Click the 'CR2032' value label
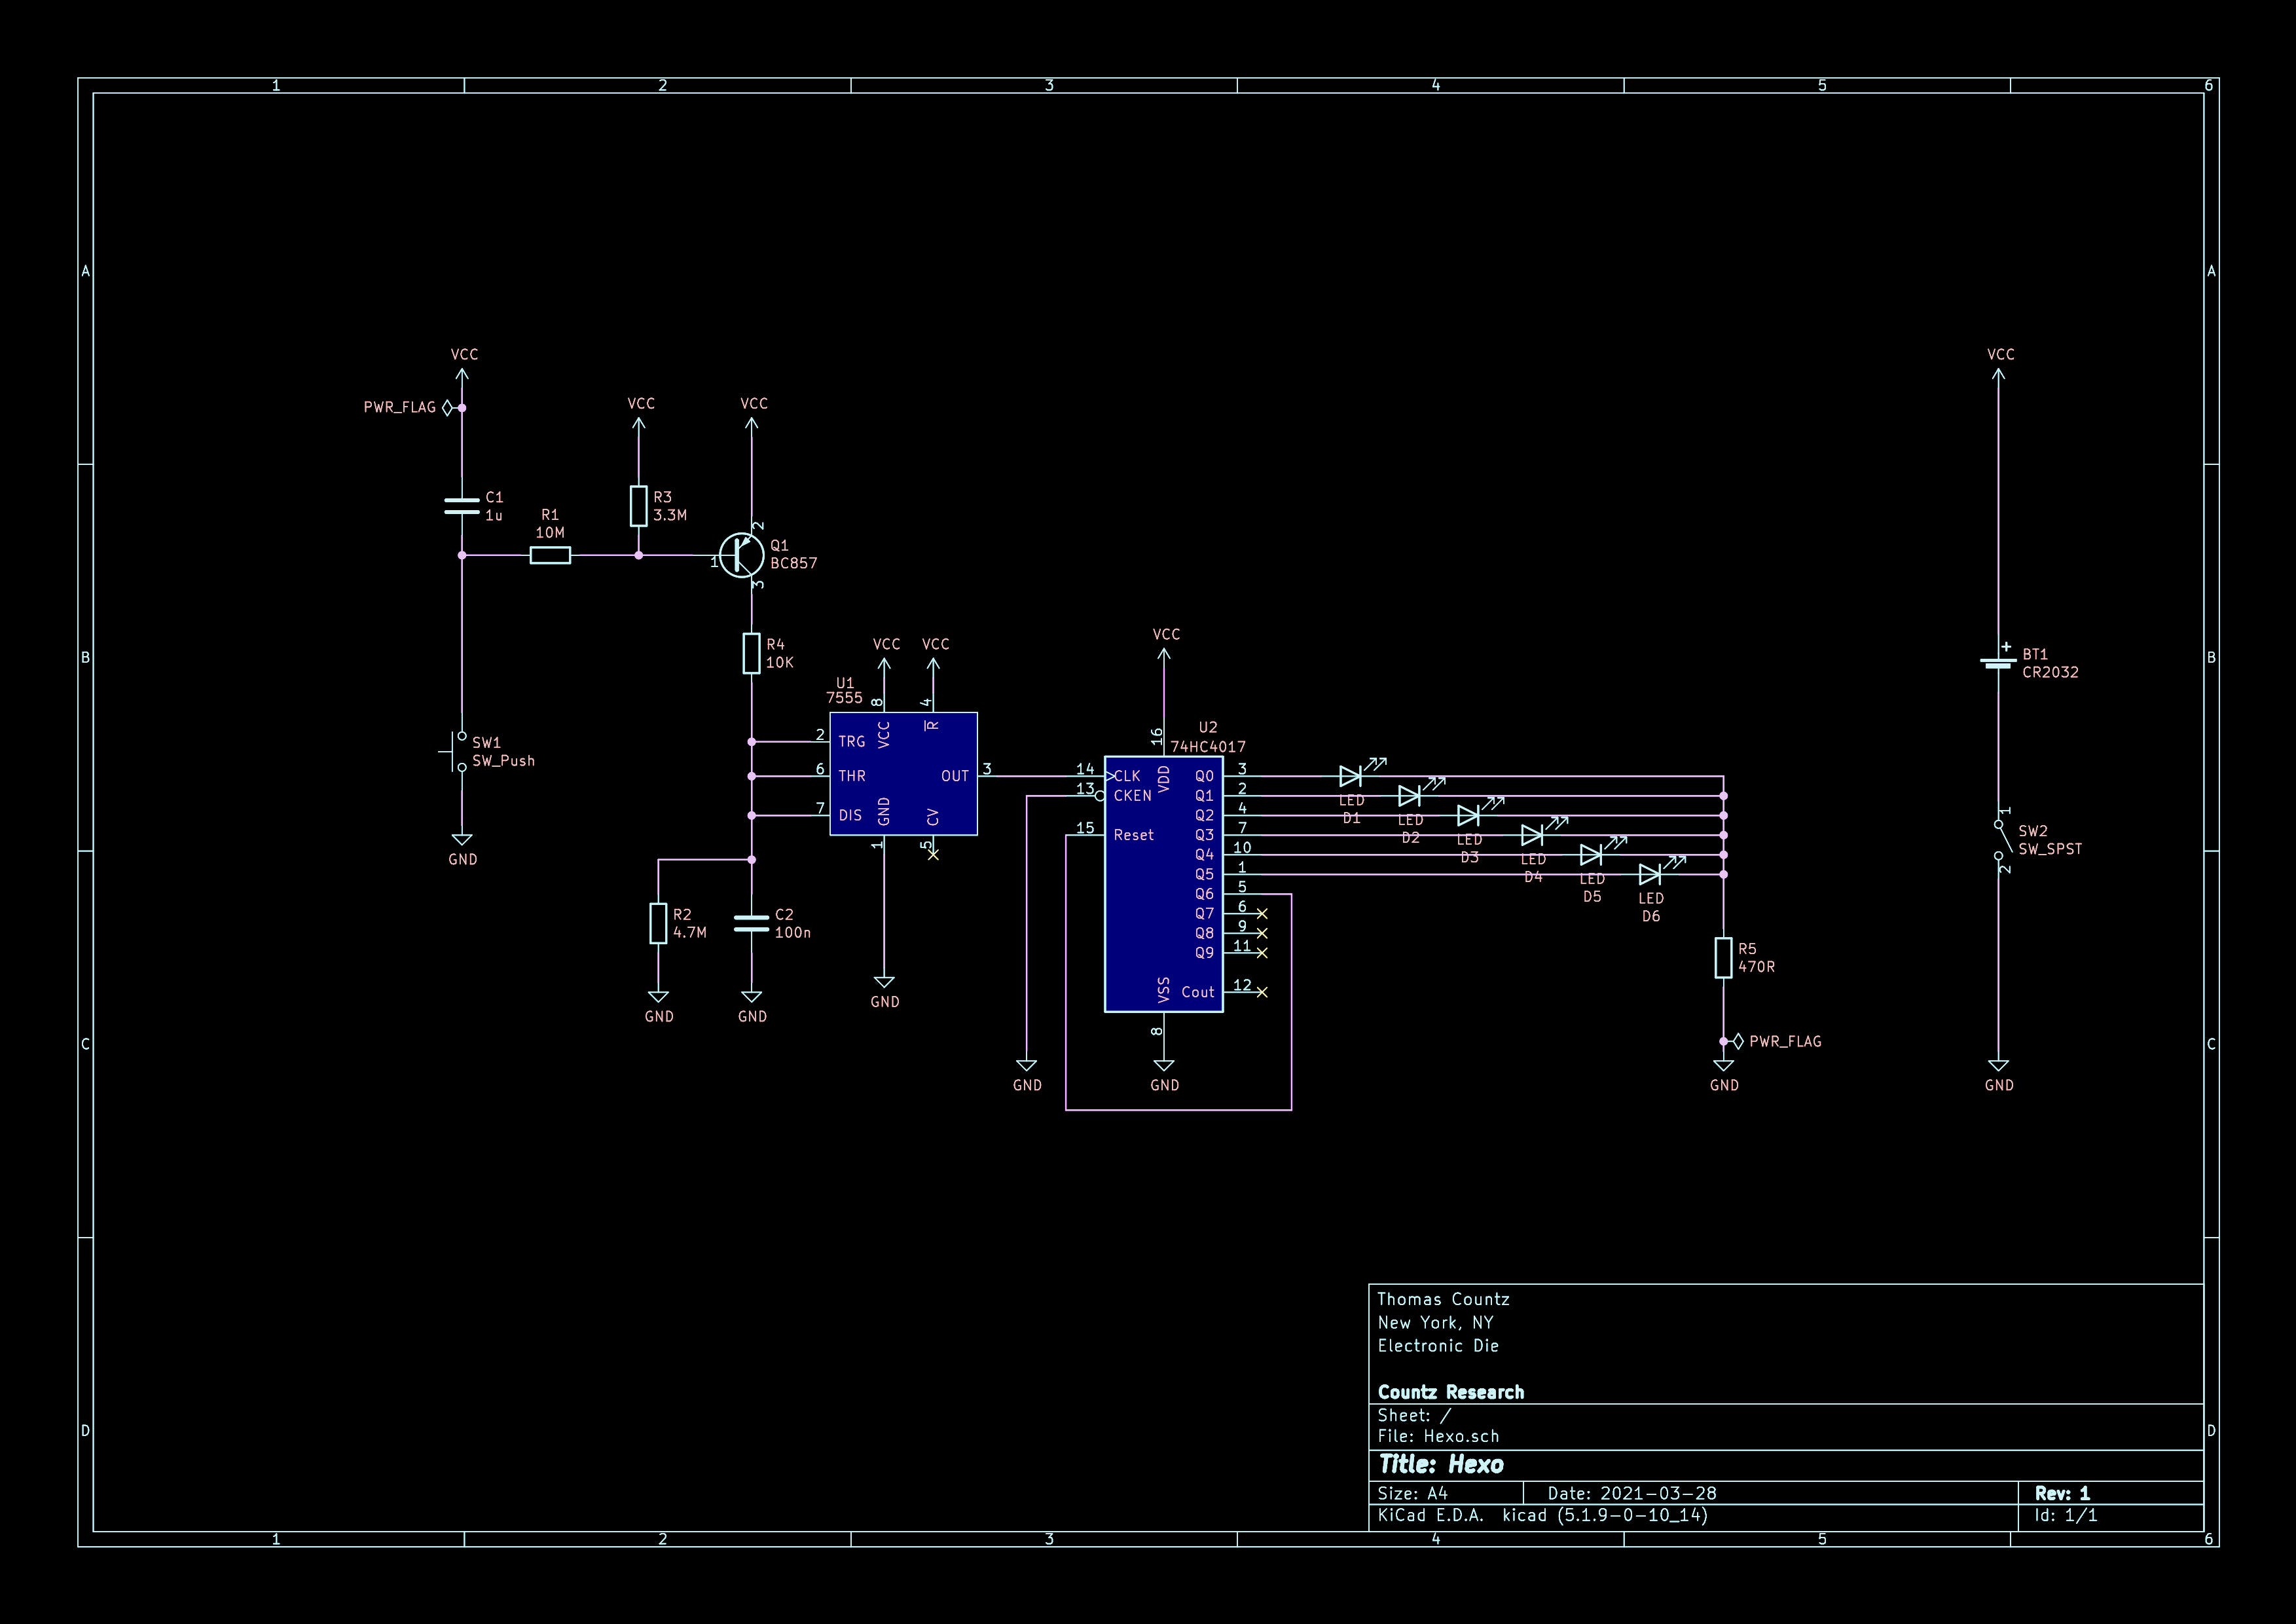 click(x=2050, y=673)
